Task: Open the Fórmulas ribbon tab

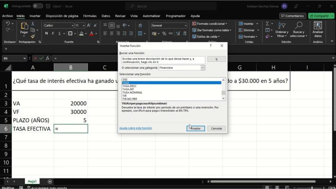Action: (x=90, y=16)
